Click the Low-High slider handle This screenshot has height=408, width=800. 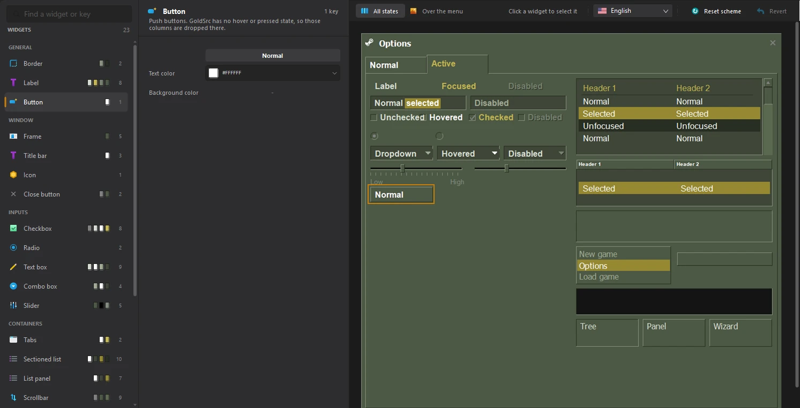coord(402,168)
